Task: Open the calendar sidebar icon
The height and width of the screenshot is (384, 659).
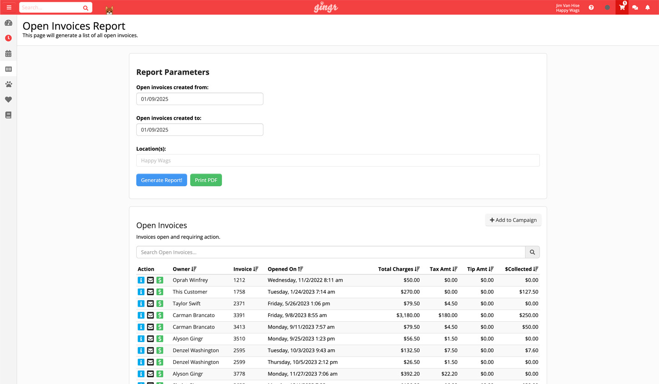Action: tap(8, 54)
